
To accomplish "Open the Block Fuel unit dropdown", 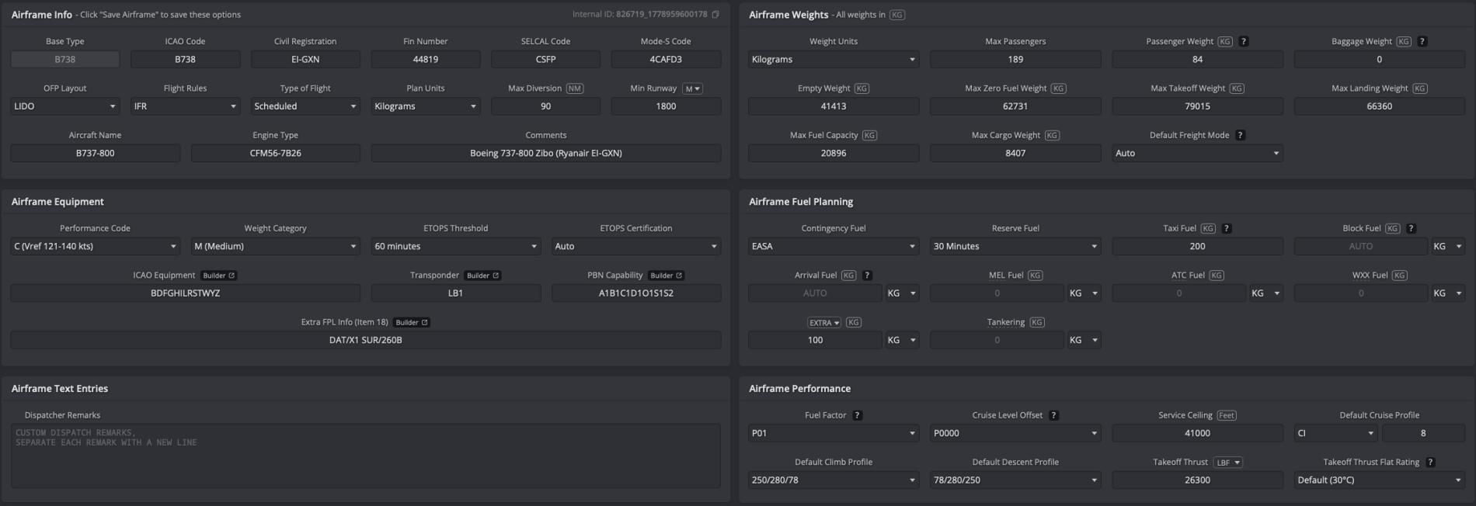I will tap(1448, 246).
